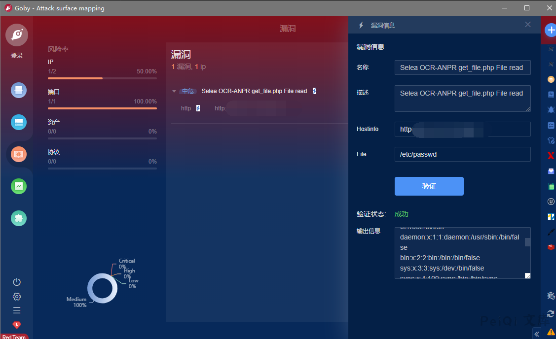This screenshot has height=339, width=556.
Task: Collapse the Selea OCR-ANPR vulnerability row
Action: point(174,91)
